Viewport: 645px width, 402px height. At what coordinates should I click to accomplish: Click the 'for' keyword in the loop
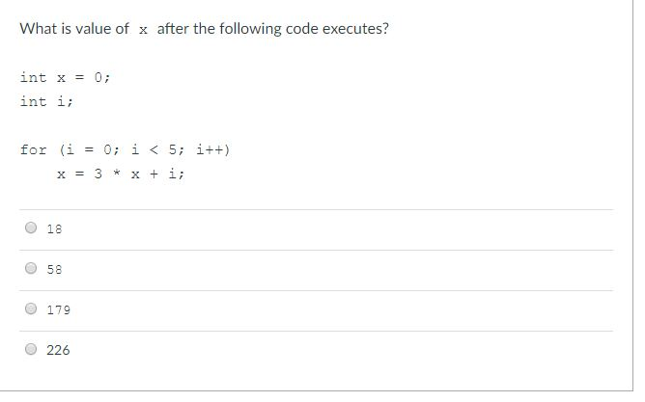click(34, 149)
